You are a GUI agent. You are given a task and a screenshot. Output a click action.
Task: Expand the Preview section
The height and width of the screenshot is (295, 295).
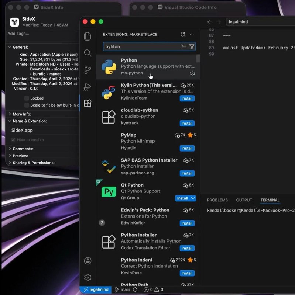pos(10,156)
